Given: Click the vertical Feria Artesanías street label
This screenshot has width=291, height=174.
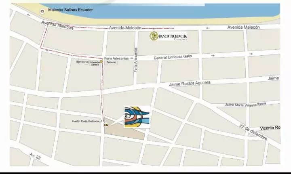Looking at the screenshot, I should tap(136, 60).
